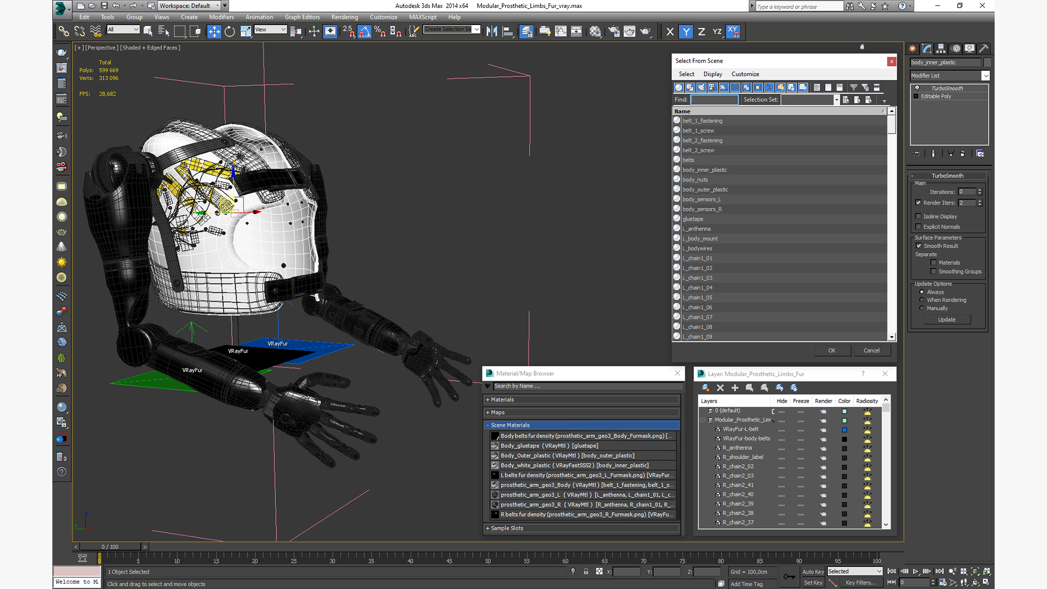Screen dimensions: 1047x589
Task: Uncheck the Smooth Result checkbox
Action: point(919,246)
